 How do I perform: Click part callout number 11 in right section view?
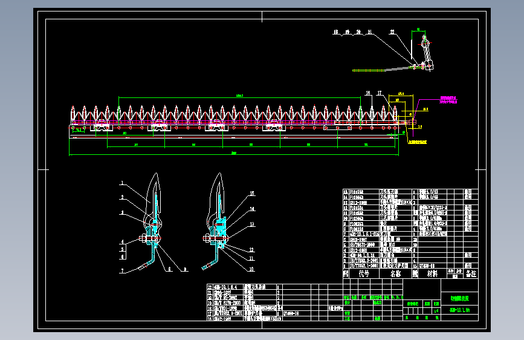(251, 258)
